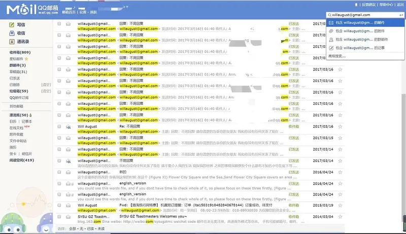Open the account dropdown arrow in the header

[x=127, y=7]
